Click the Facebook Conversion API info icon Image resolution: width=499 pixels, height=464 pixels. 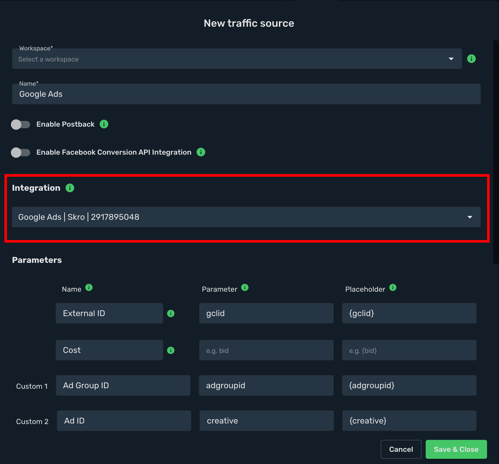coord(201,152)
